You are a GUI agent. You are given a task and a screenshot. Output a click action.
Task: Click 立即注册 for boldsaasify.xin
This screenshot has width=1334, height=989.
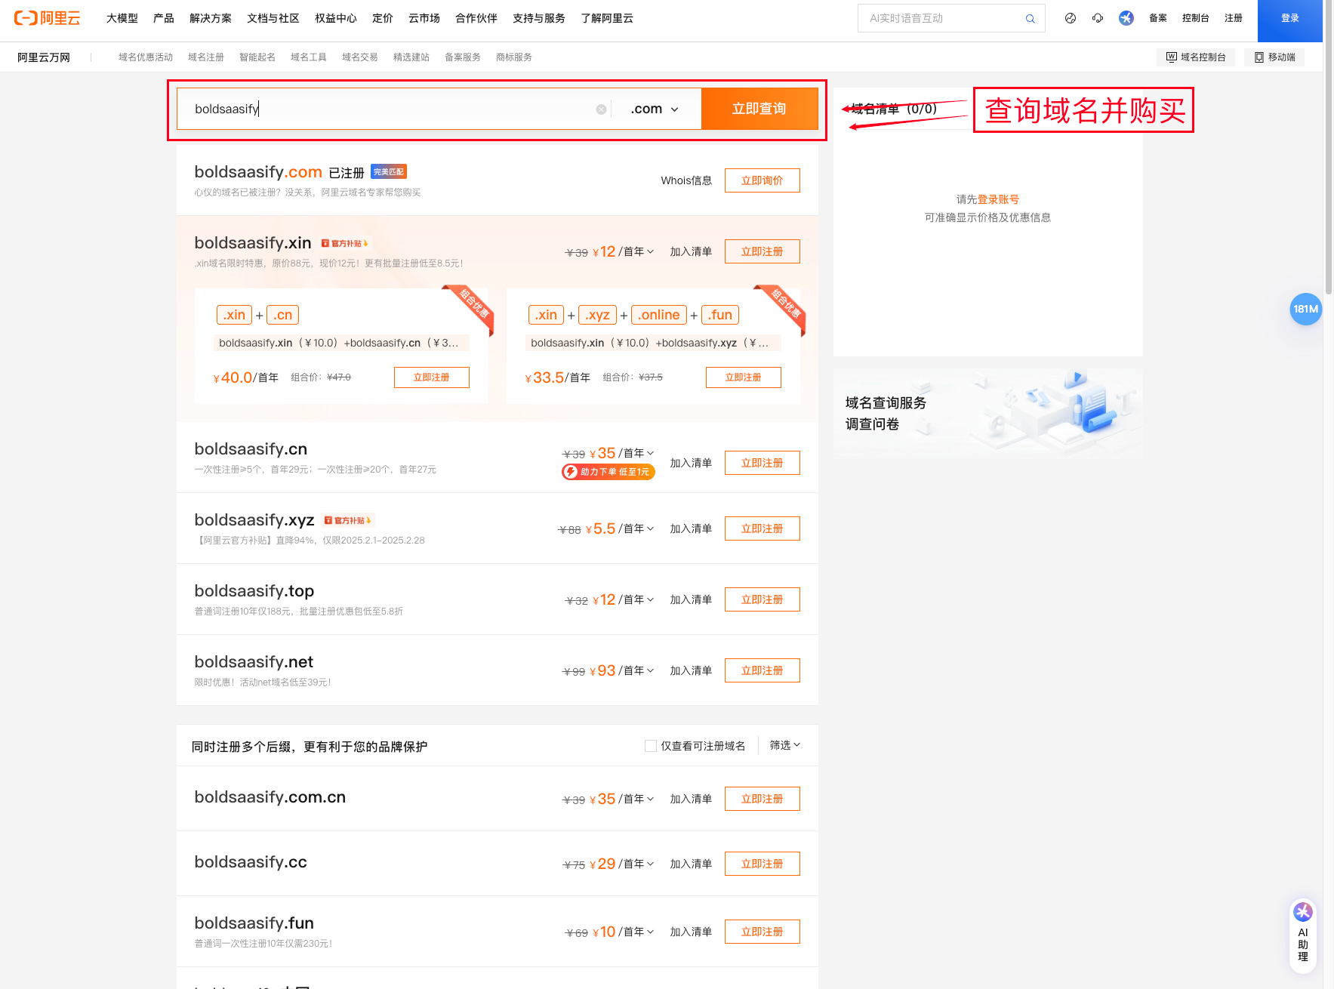[763, 251]
